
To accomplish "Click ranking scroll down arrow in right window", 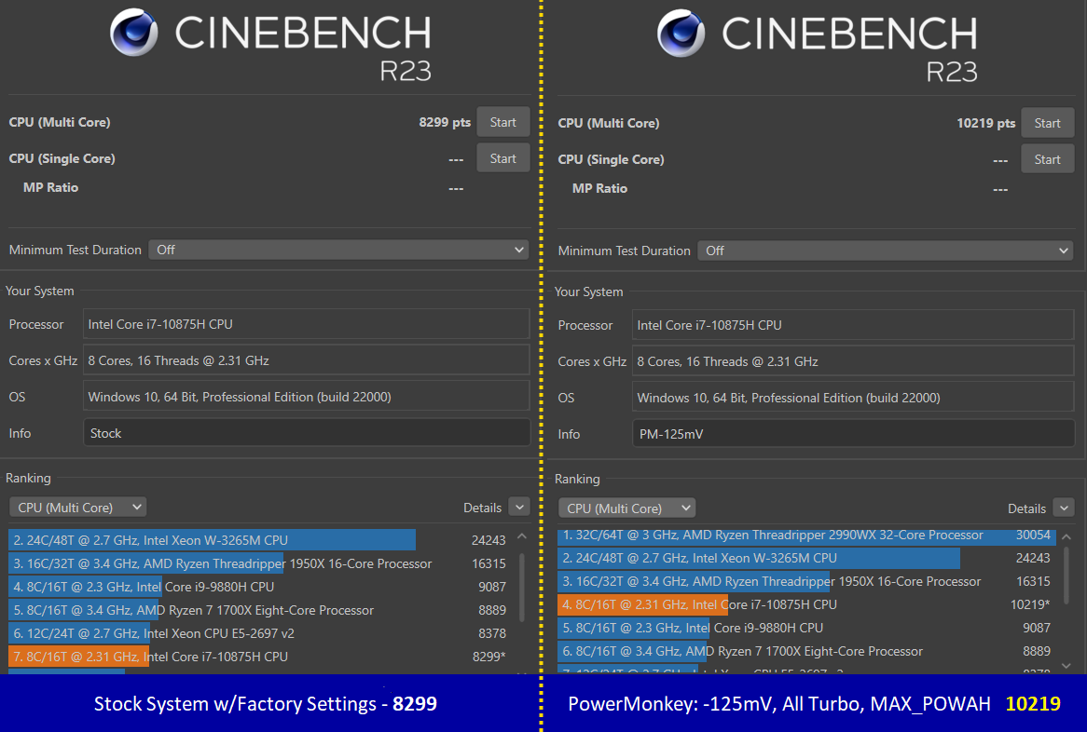I will 1066,666.
